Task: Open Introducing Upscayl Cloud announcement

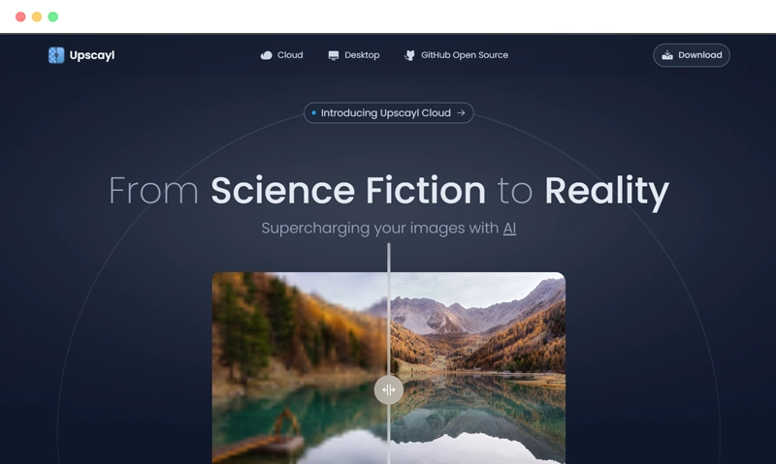Action: (x=389, y=112)
